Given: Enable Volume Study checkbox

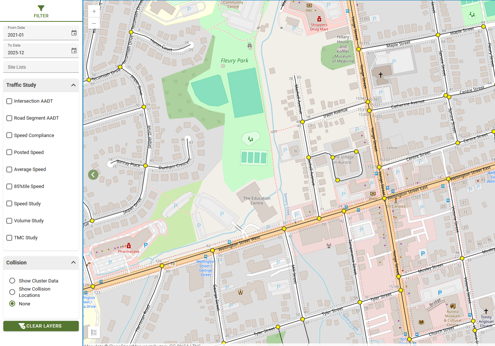Looking at the screenshot, I should [9, 221].
